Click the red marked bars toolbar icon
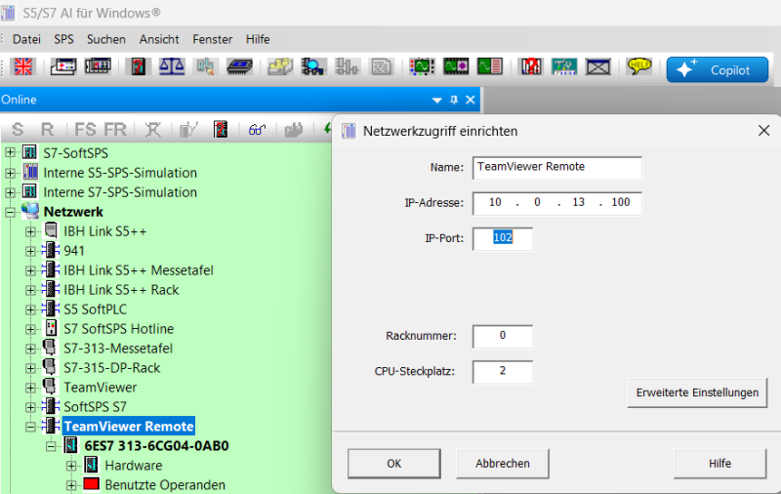Screen dimensions: 781x494 click(x=531, y=66)
